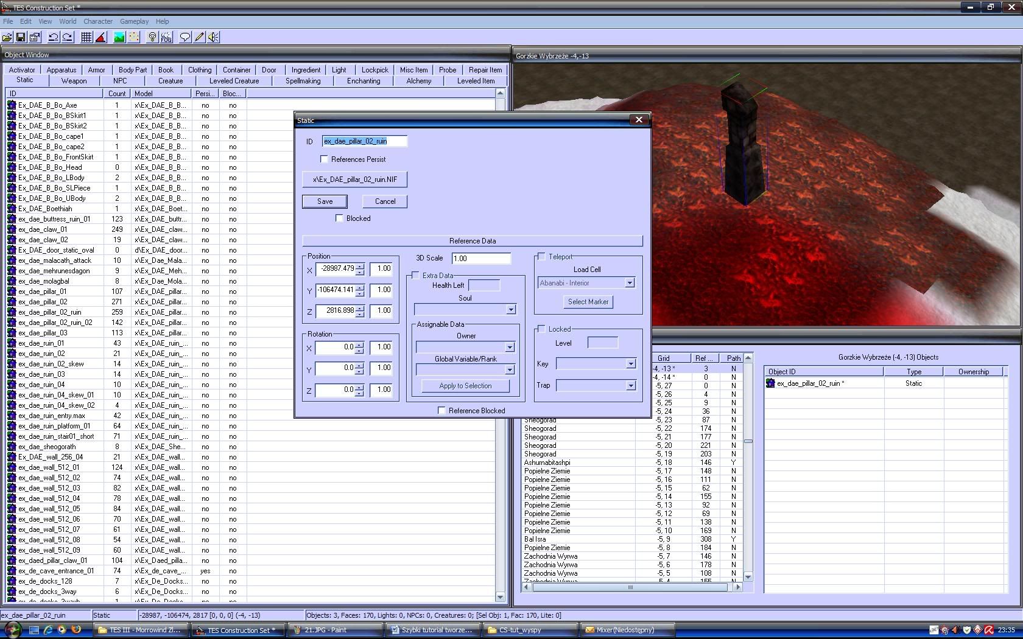Click the Object Window vertical scrollbar
The width and height of the screenshot is (1023, 639).
tap(501, 344)
